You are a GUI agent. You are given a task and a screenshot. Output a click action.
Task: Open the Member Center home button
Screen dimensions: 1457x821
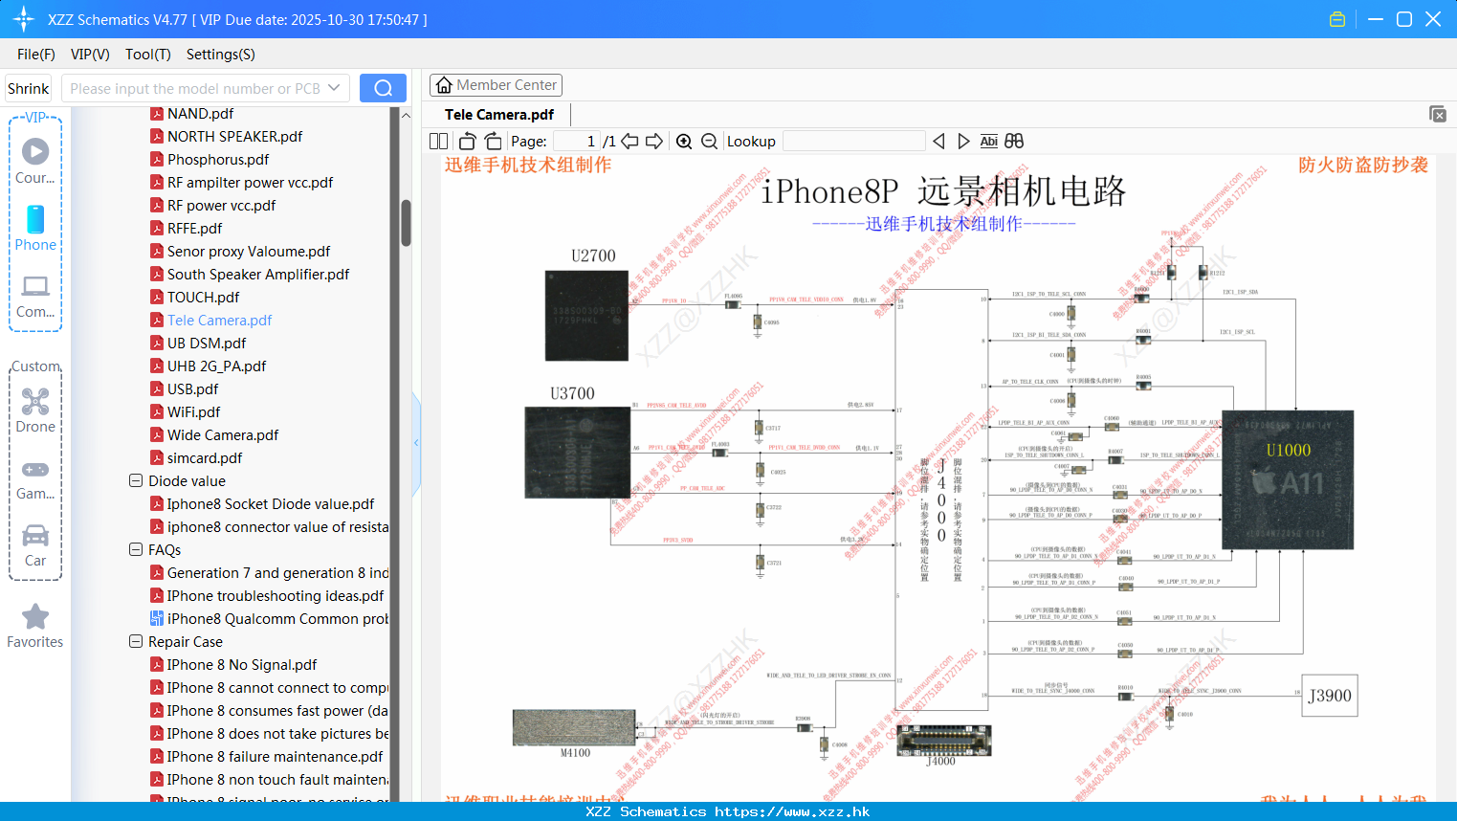496,85
